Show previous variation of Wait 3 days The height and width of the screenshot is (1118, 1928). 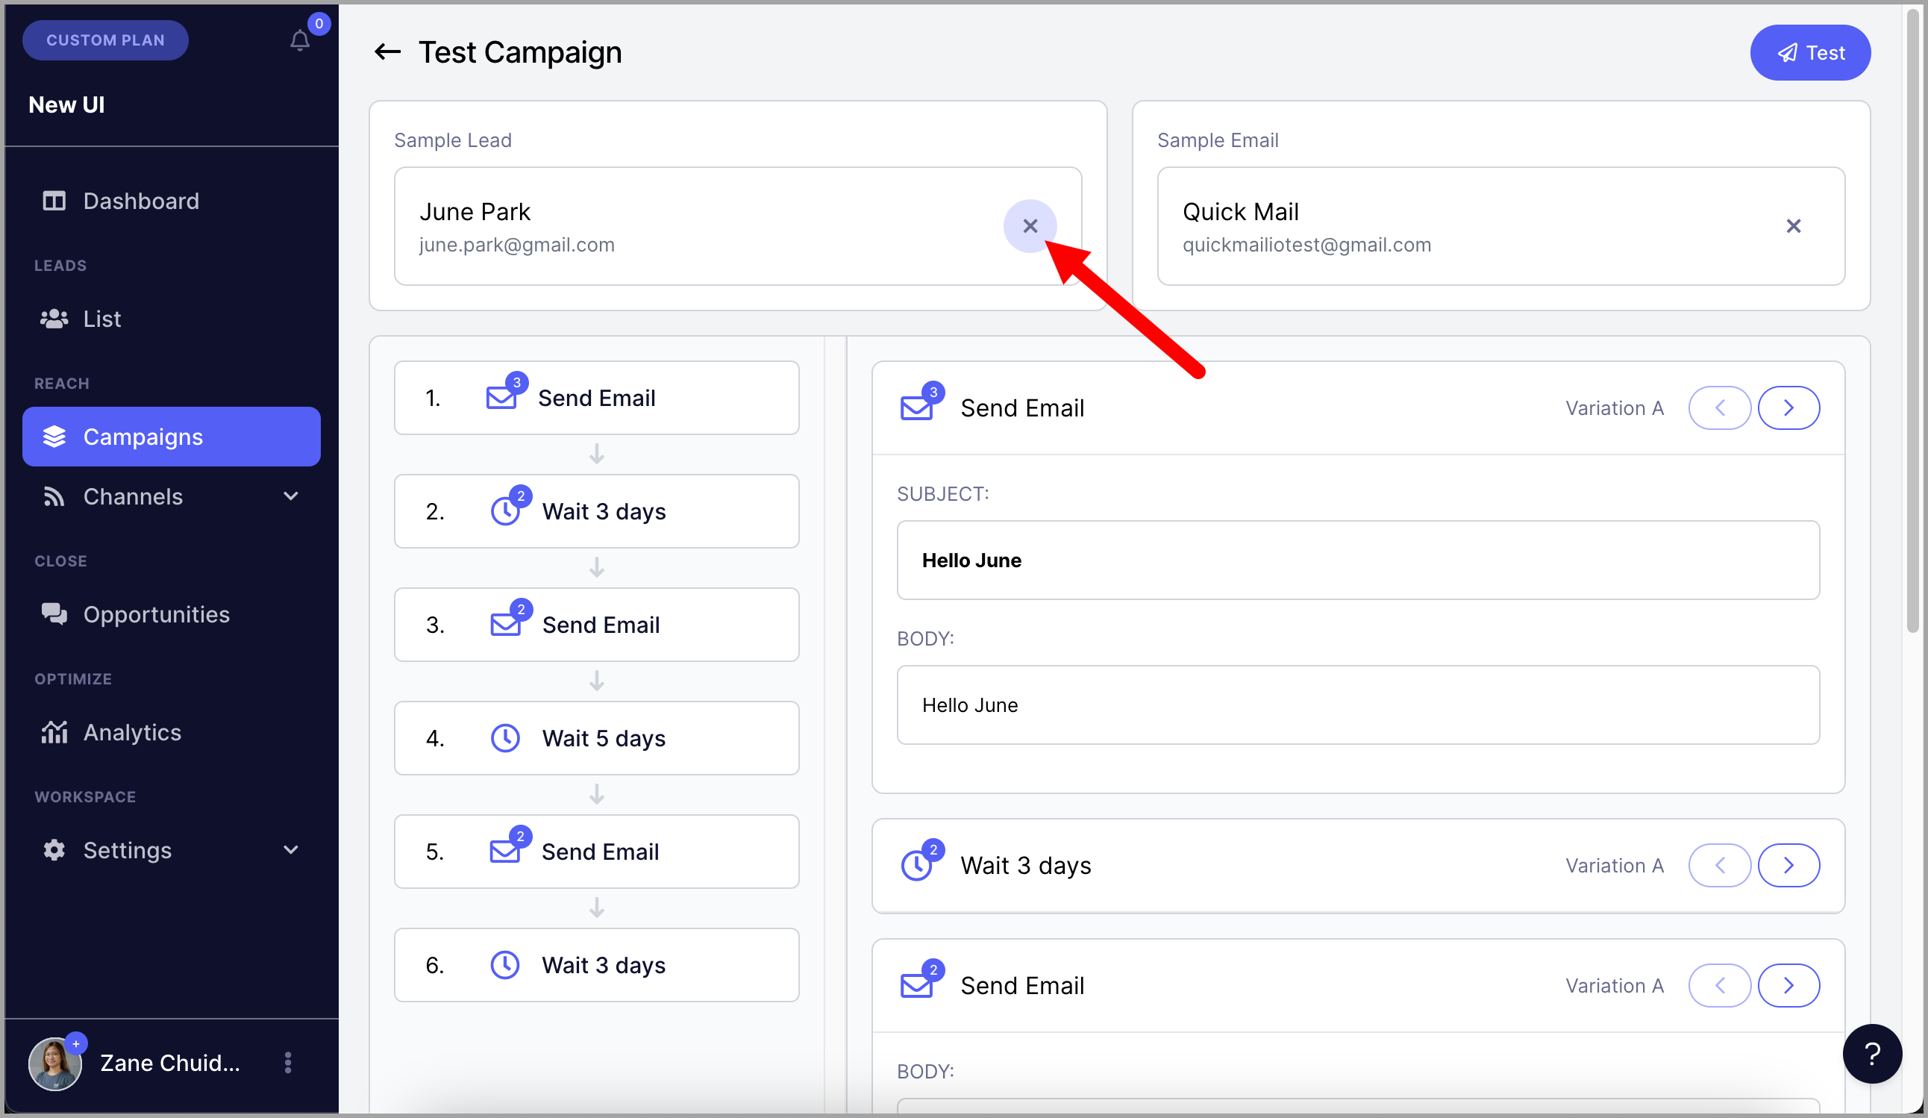(1719, 866)
